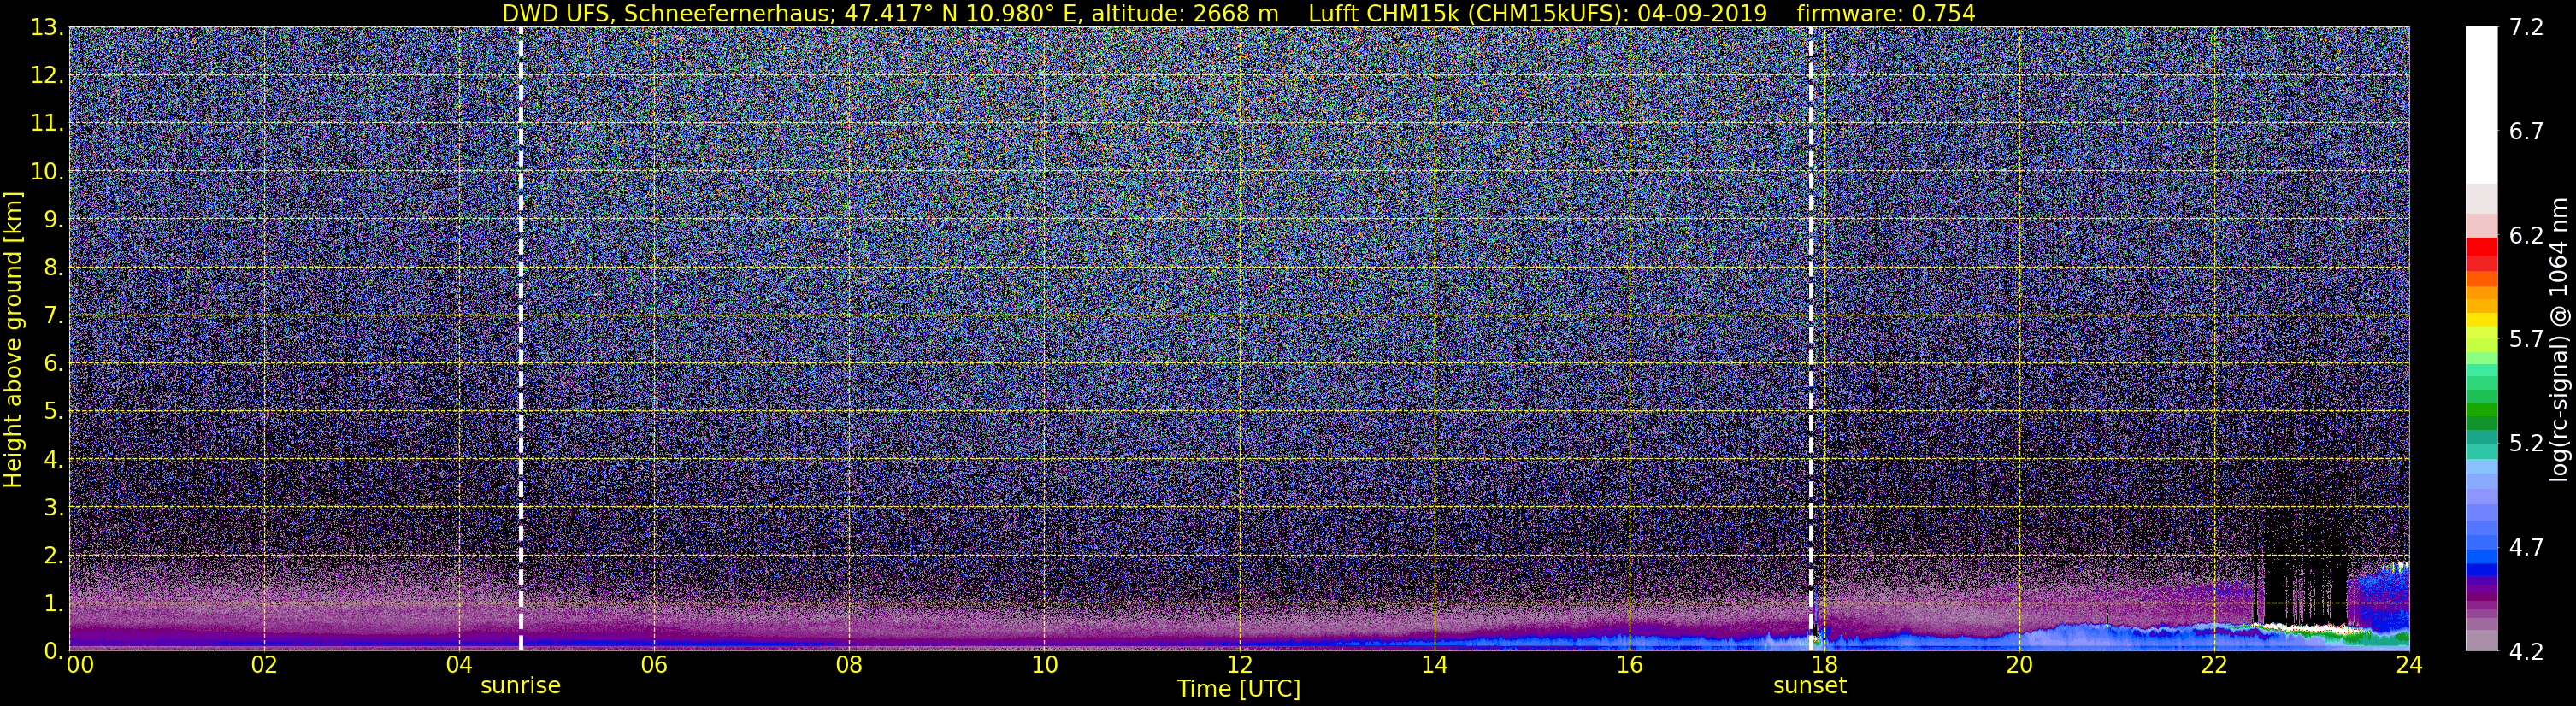Click the date '04-09-2019' in the title

click(x=1702, y=14)
